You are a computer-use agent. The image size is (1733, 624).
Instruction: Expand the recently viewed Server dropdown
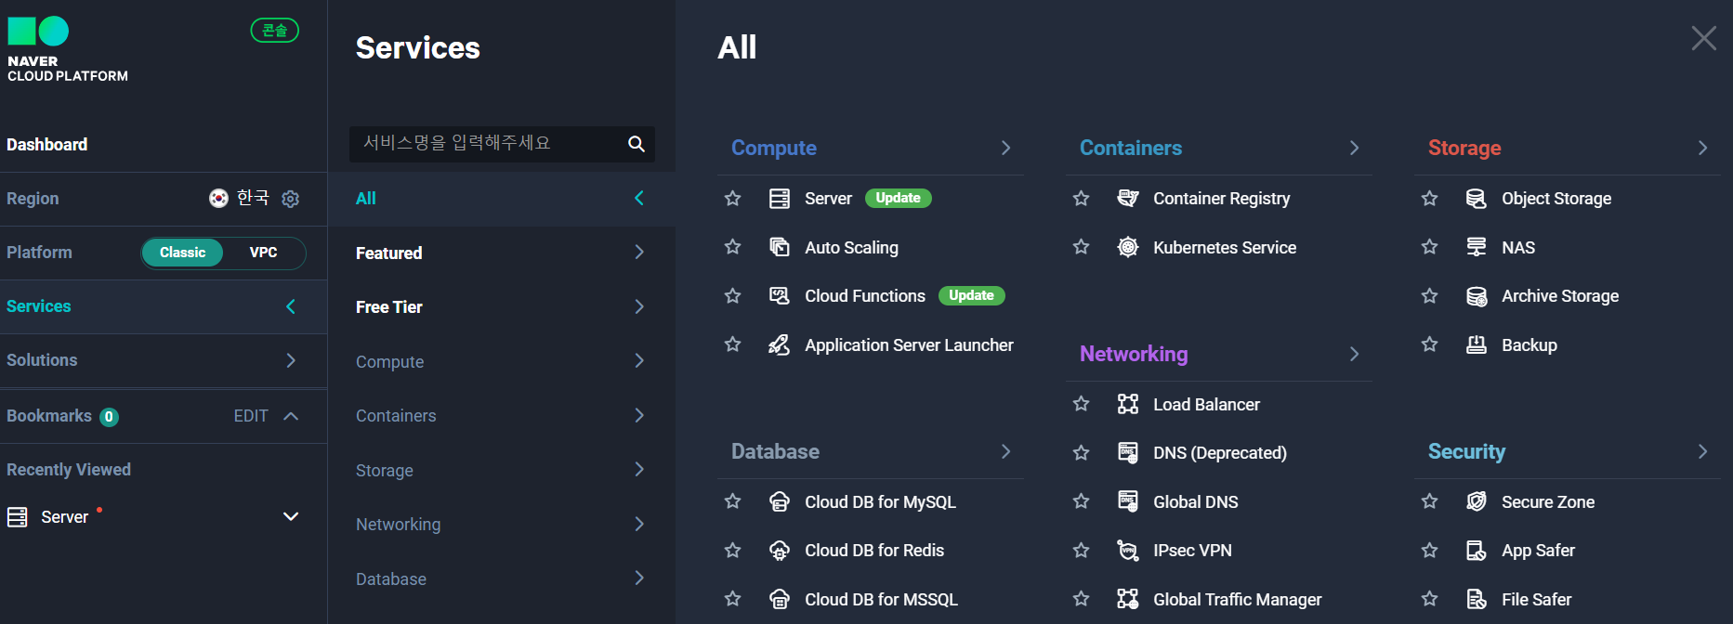291,516
